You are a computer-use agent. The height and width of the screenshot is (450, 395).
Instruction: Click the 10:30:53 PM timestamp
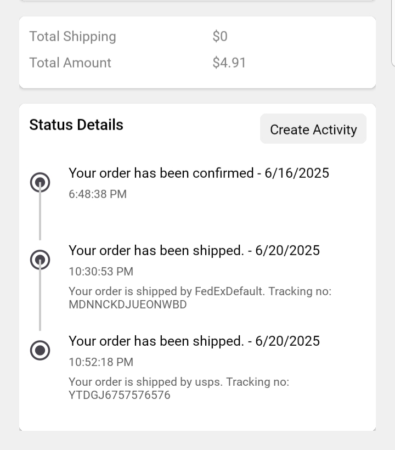pyautogui.click(x=101, y=272)
